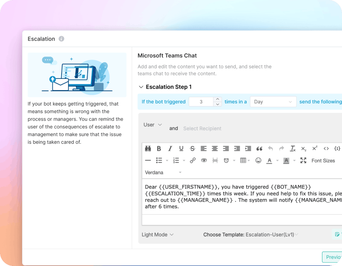Open the Font Sizes dropdown
The width and height of the screenshot is (342, 266).
point(323,161)
